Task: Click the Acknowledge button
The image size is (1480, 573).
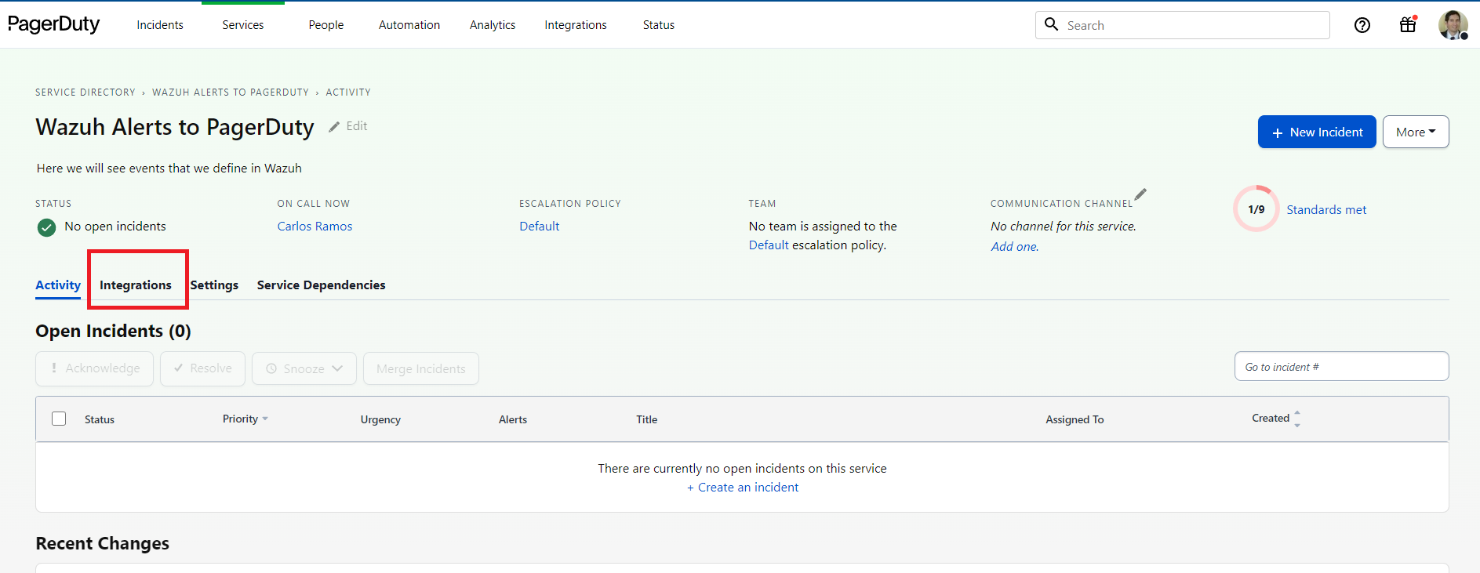Action: (x=94, y=368)
